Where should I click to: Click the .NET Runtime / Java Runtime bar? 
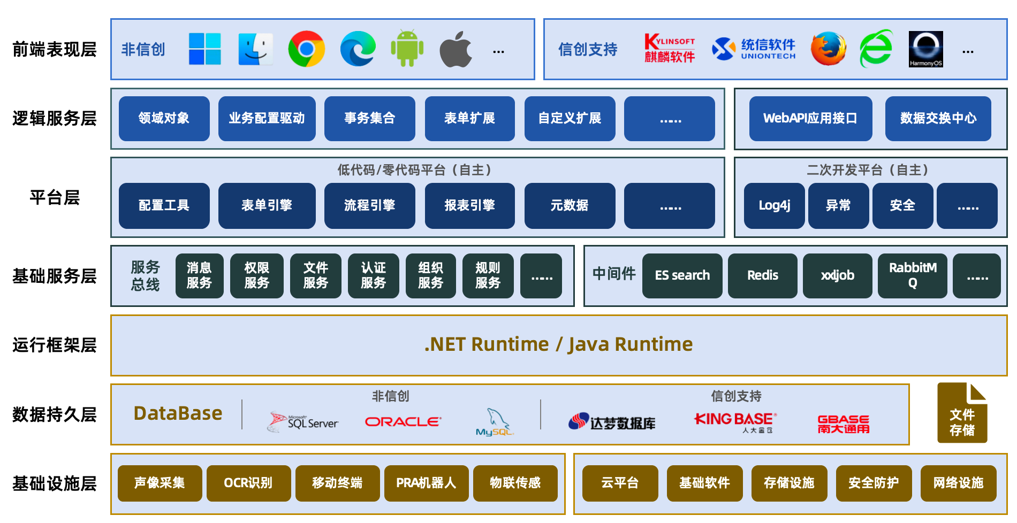(x=558, y=345)
